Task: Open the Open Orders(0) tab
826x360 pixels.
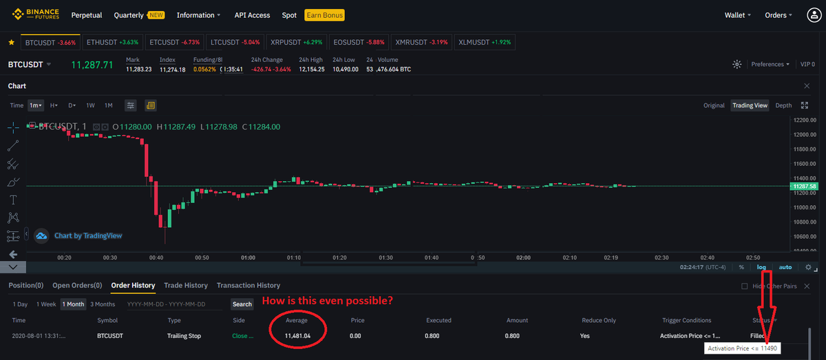Action: [x=77, y=285]
